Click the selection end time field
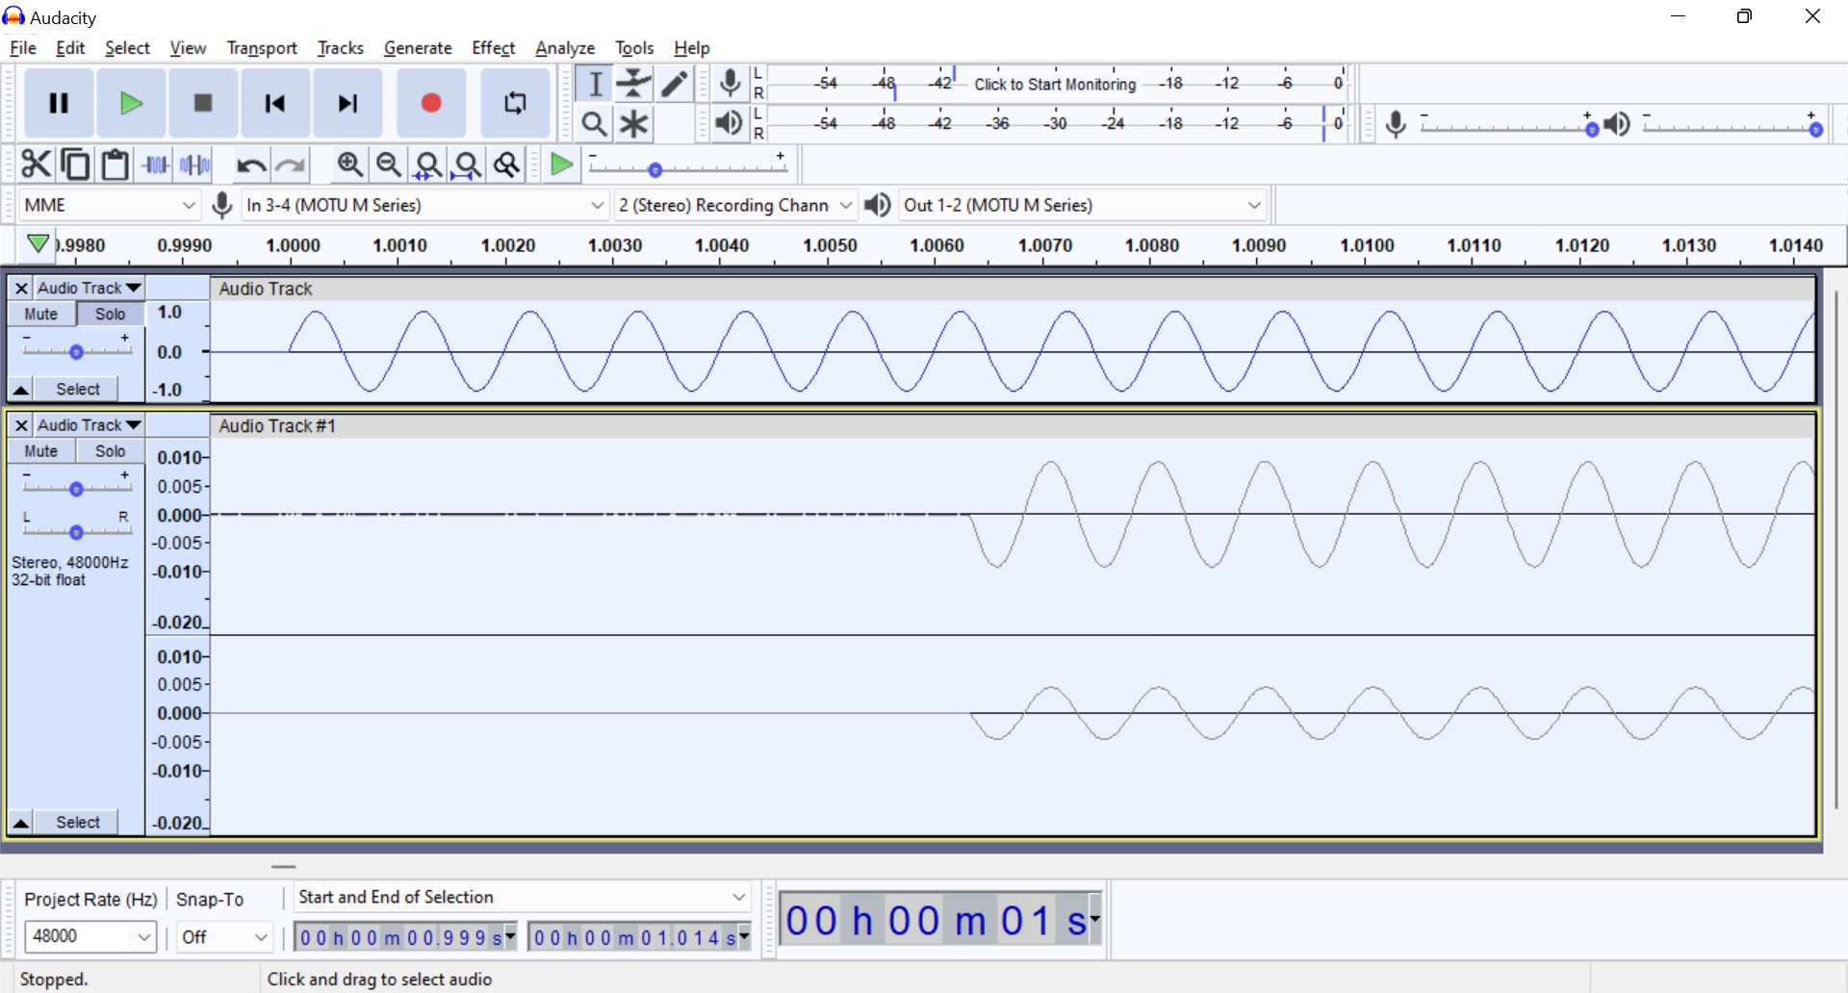The height and width of the screenshot is (993, 1848). pos(640,937)
